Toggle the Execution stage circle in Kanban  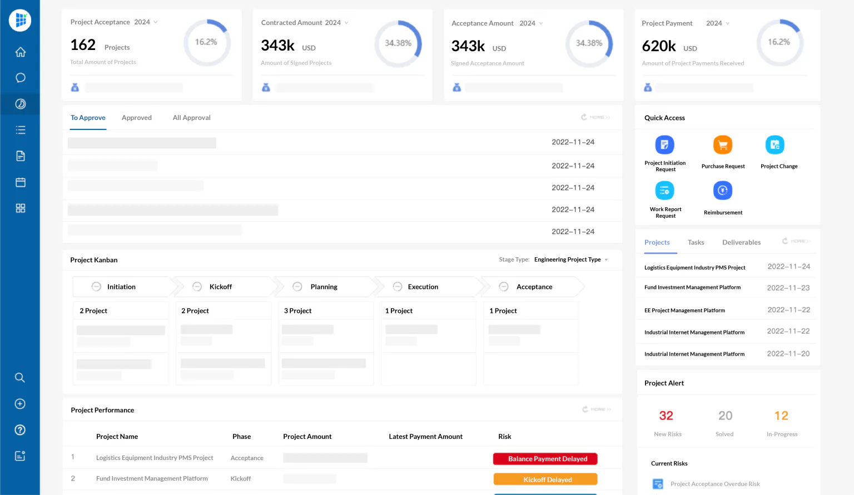click(x=398, y=287)
